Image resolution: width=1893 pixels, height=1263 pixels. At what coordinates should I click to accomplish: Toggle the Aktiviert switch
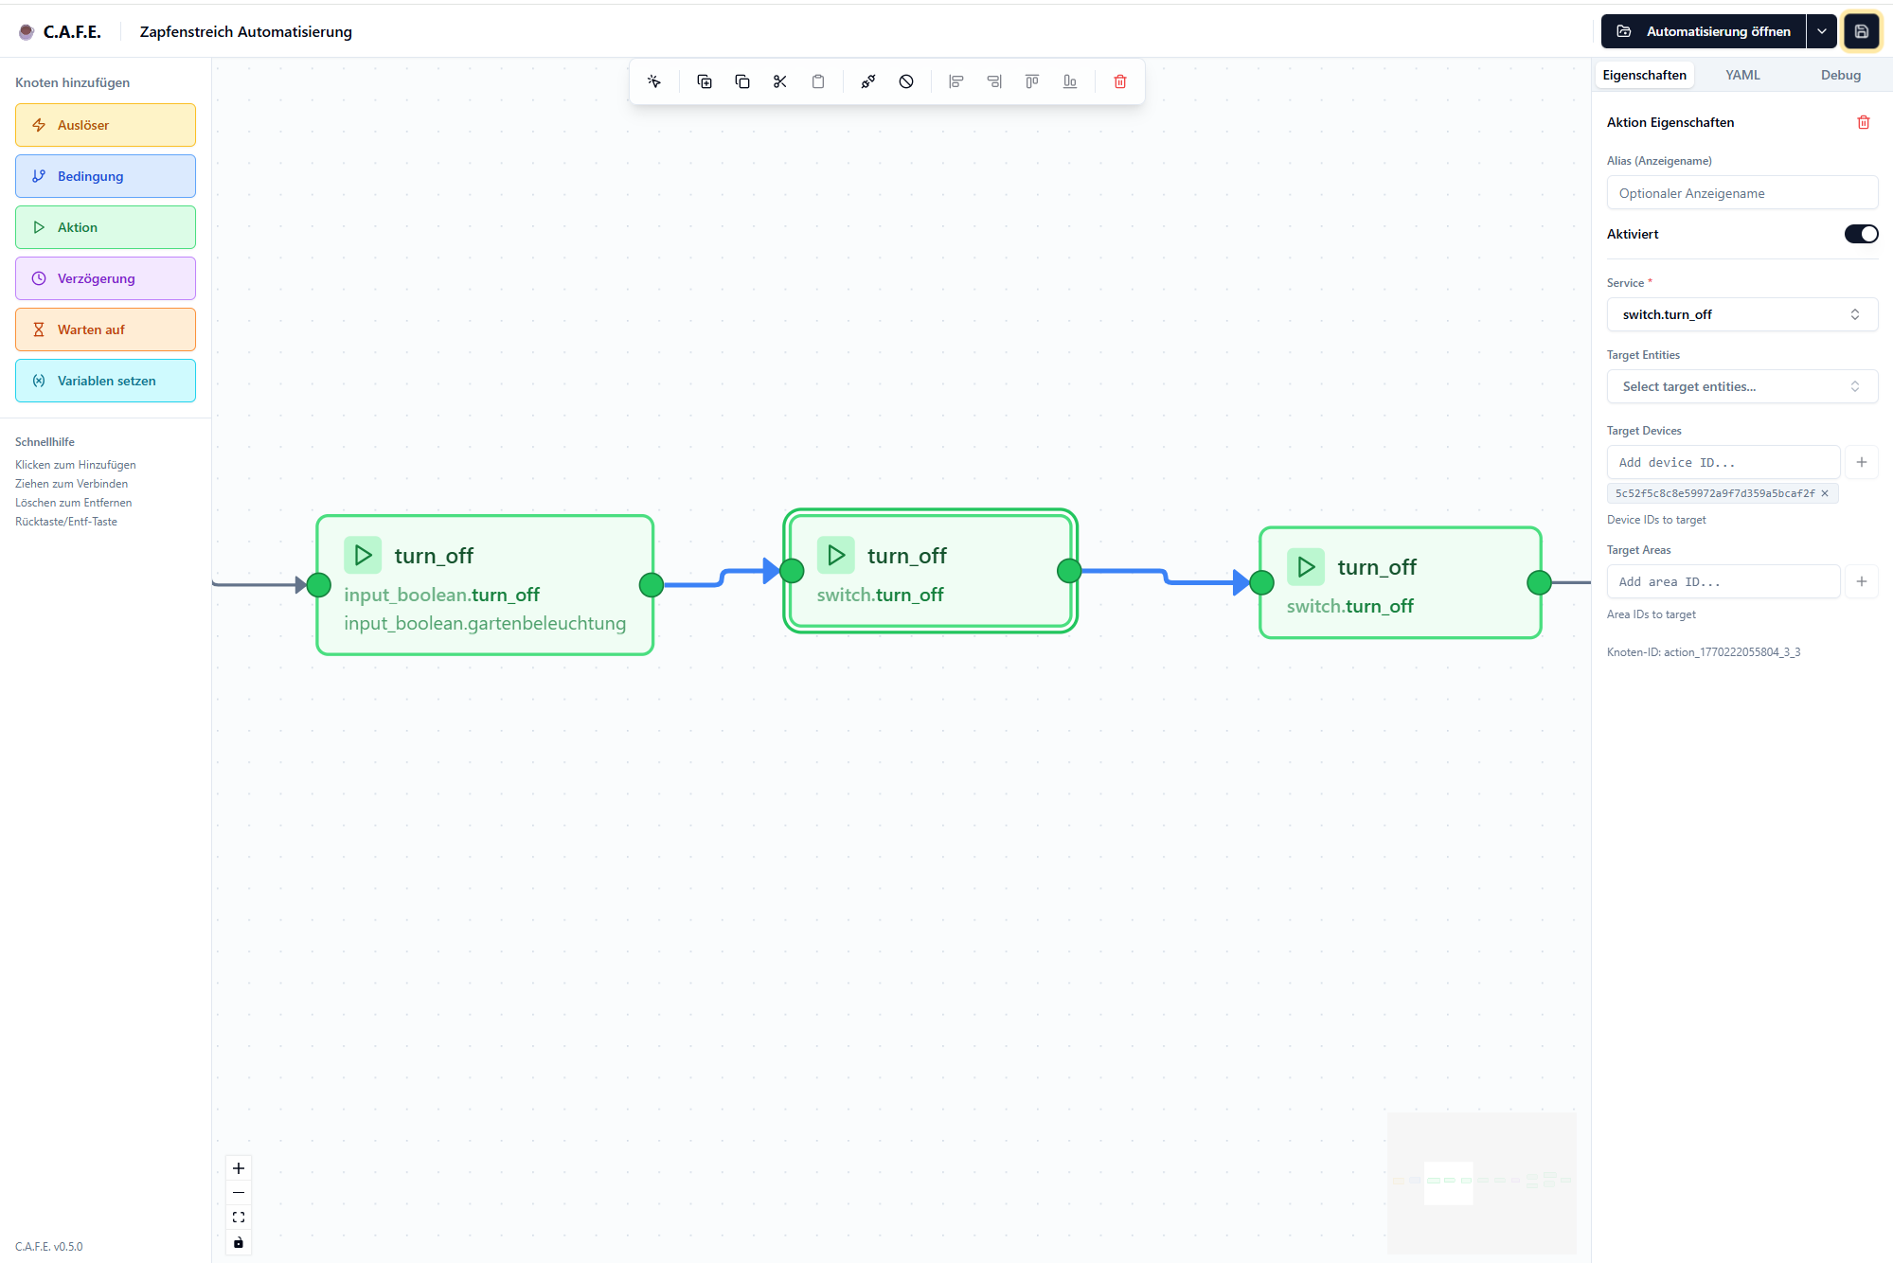1860,234
